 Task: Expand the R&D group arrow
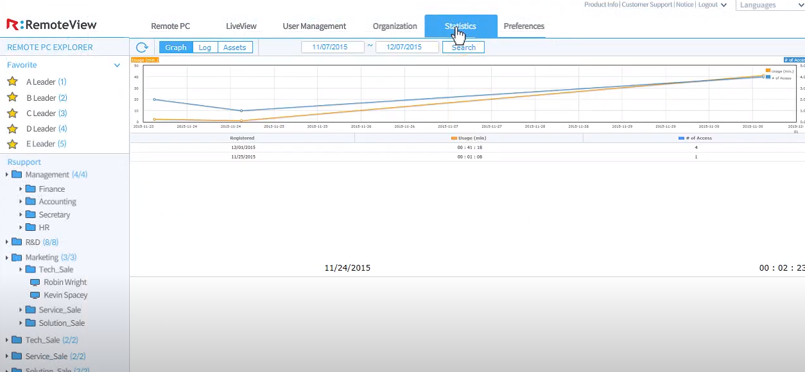(7, 242)
